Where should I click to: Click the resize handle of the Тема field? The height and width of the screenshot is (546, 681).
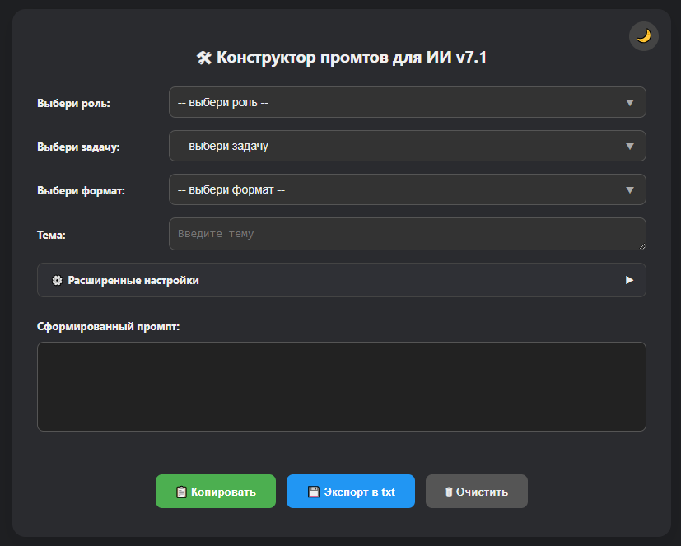(x=641, y=245)
